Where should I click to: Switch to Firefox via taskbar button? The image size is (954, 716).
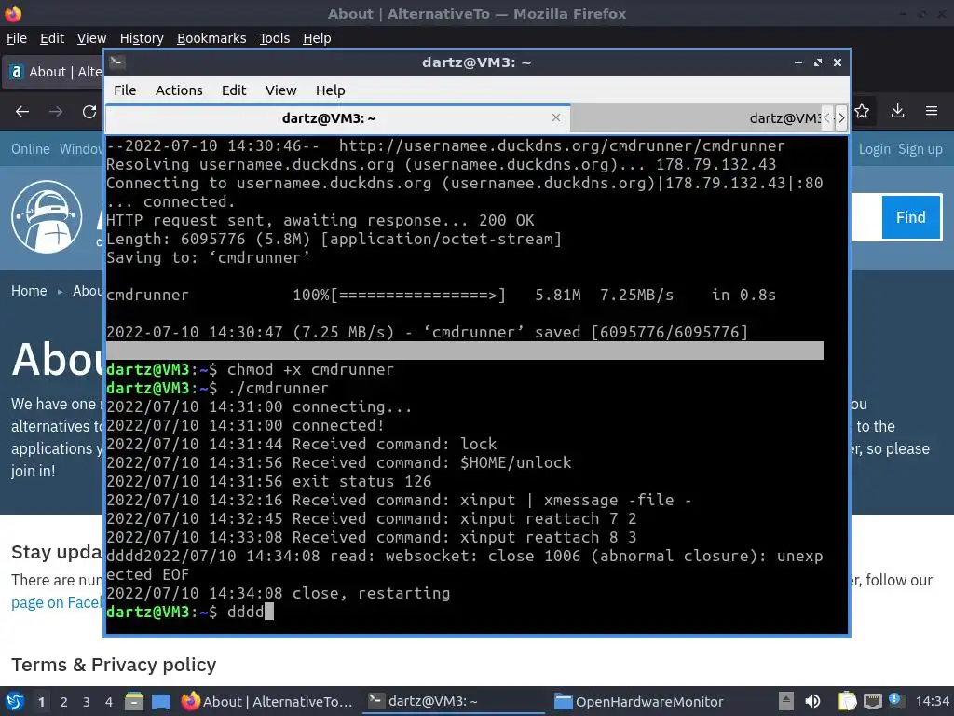click(x=266, y=701)
